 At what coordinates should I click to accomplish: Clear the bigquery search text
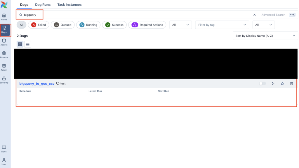coord(254,15)
